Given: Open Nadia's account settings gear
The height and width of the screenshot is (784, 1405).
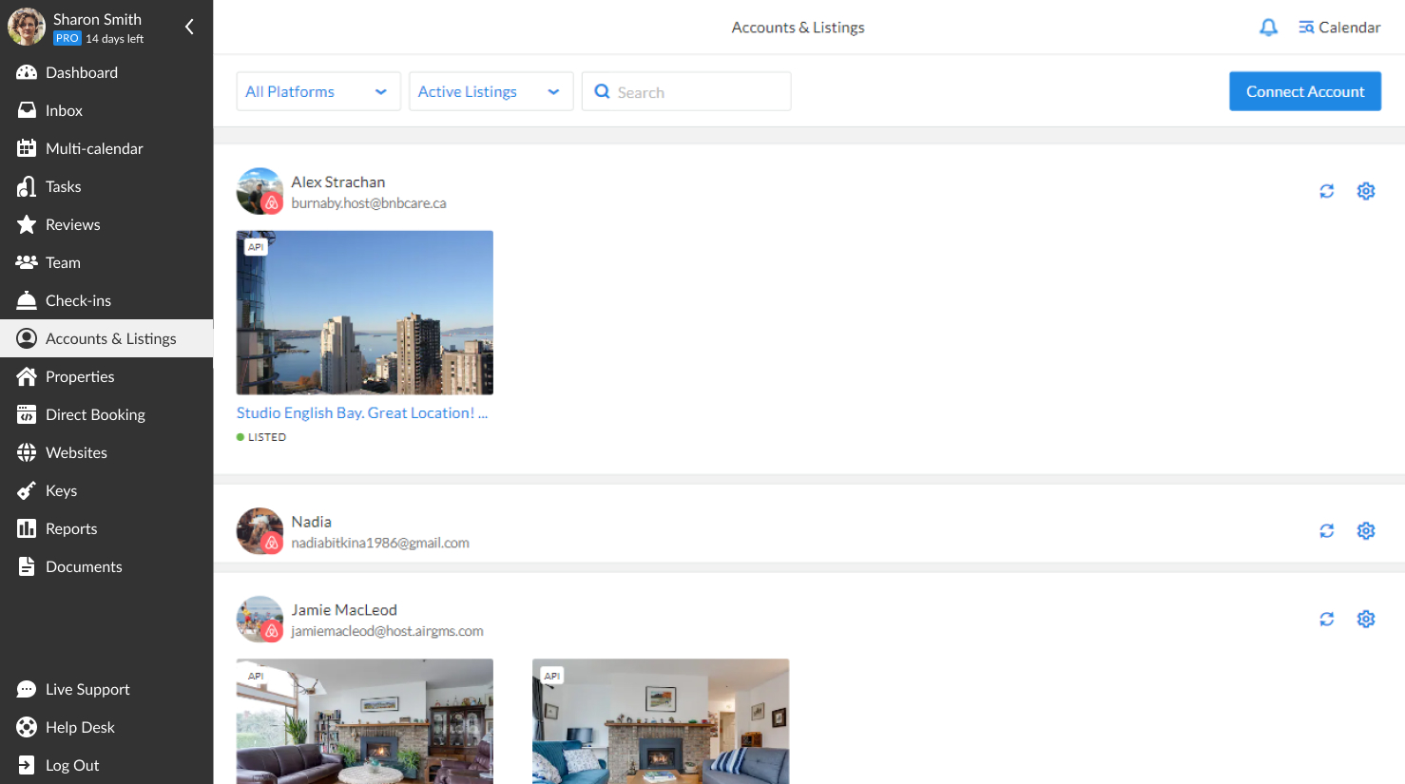Looking at the screenshot, I should (x=1366, y=530).
